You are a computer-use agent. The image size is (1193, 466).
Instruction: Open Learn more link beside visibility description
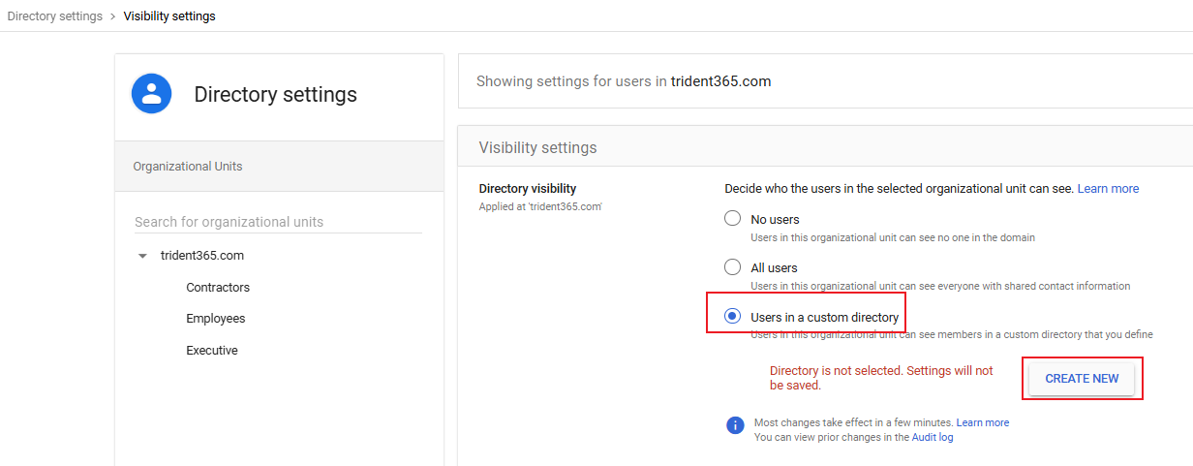tap(1108, 189)
